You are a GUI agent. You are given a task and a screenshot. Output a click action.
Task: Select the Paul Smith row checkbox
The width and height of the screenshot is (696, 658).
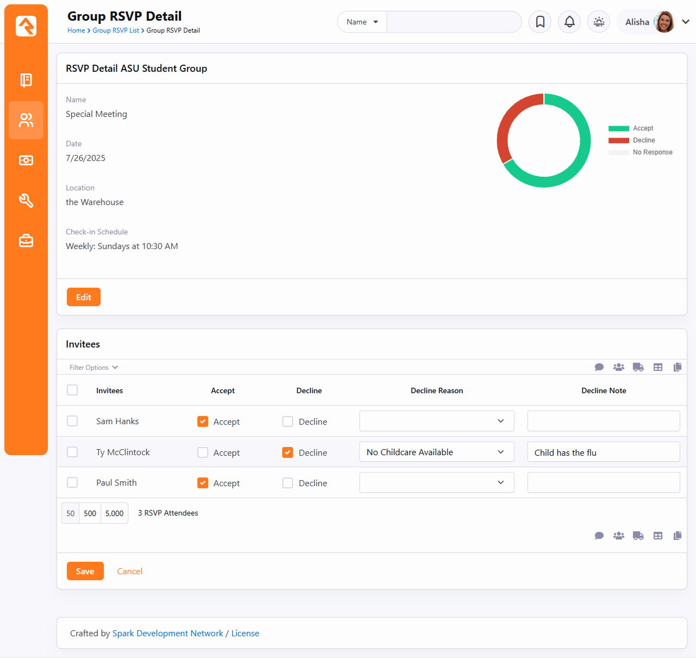pos(72,483)
